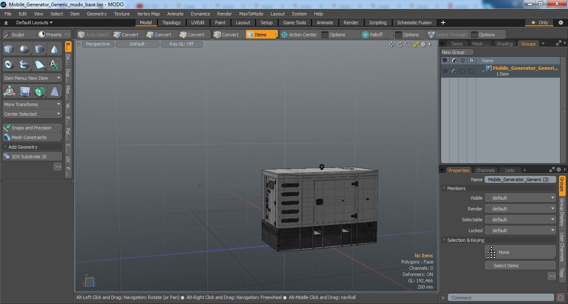568x304 pixels.
Task: Open the Vertex Map menu
Action: click(x=148, y=14)
